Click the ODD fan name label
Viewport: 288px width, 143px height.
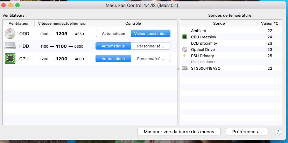pyautogui.click(x=24, y=34)
